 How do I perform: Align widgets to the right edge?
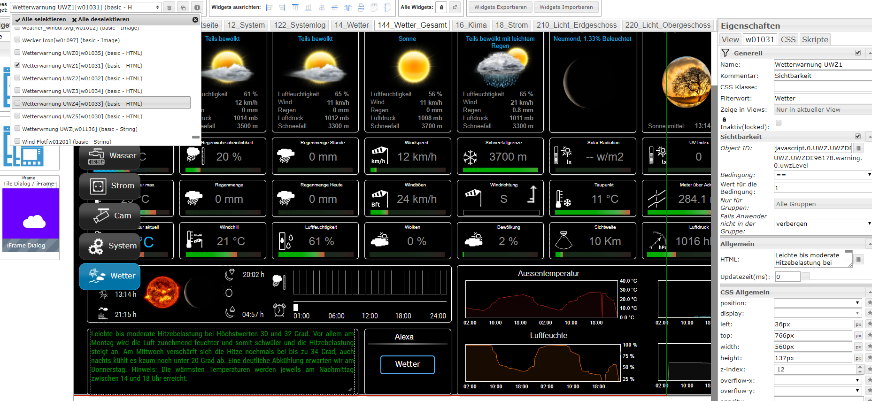(282, 8)
